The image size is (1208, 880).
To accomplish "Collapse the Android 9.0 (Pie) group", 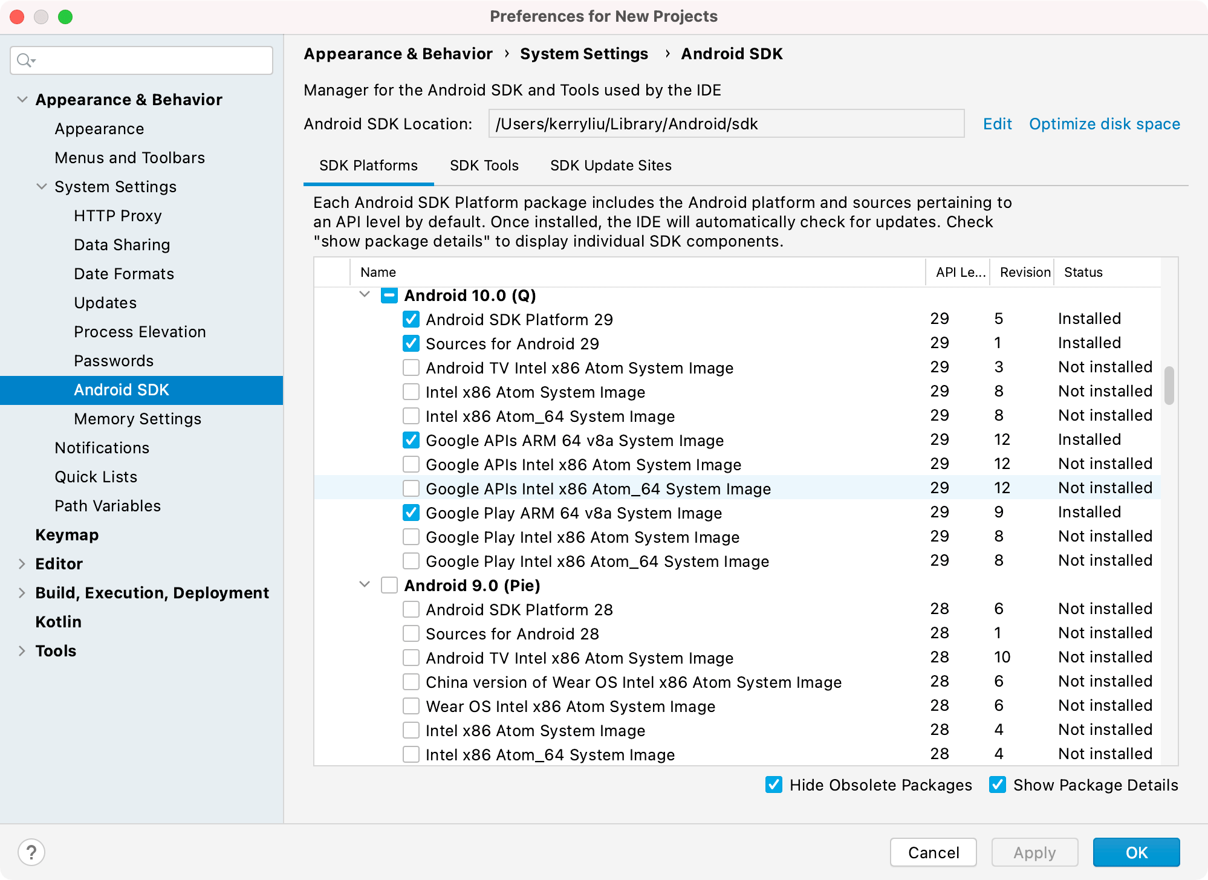I will click(x=365, y=585).
